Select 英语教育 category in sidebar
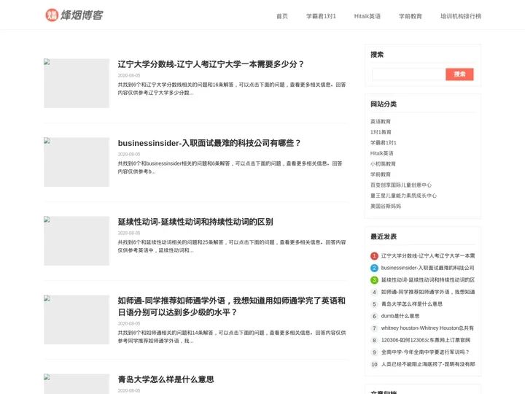The image size is (525, 394). click(381, 121)
